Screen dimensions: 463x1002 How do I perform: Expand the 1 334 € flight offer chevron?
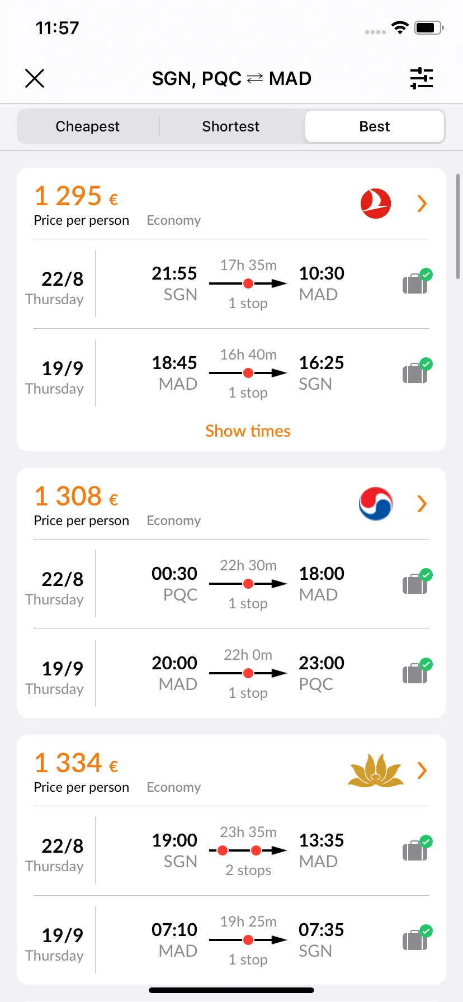click(422, 771)
